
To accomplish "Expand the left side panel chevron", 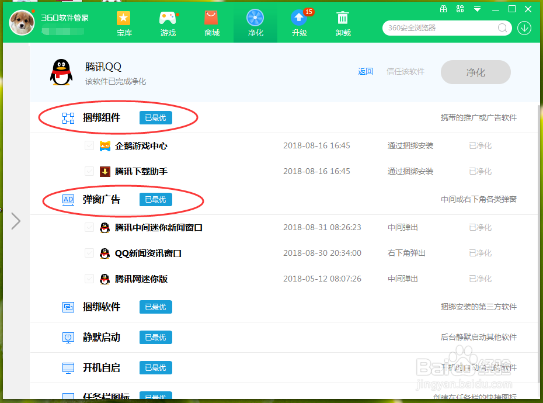I will [x=16, y=221].
